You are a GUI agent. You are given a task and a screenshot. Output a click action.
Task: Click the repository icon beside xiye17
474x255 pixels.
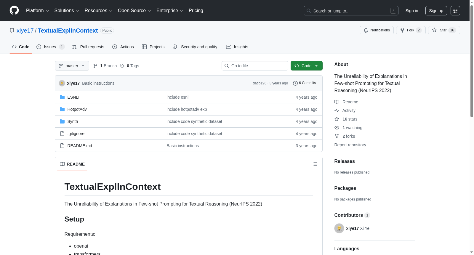click(12, 31)
